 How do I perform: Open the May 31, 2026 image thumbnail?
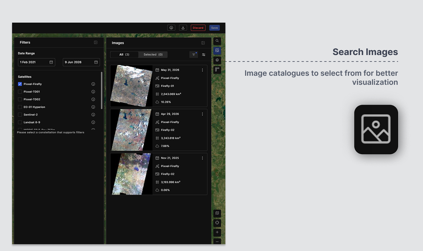point(131,86)
